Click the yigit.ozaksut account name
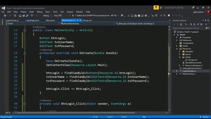This screenshot has width=211, height=119. point(198,12)
